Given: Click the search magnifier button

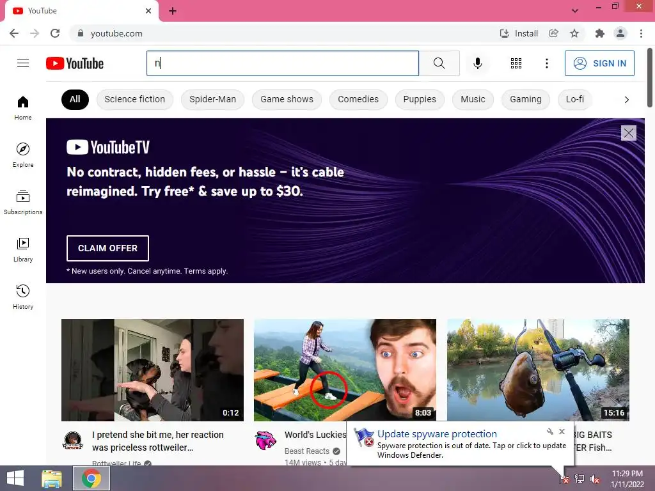Looking at the screenshot, I should pos(439,63).
